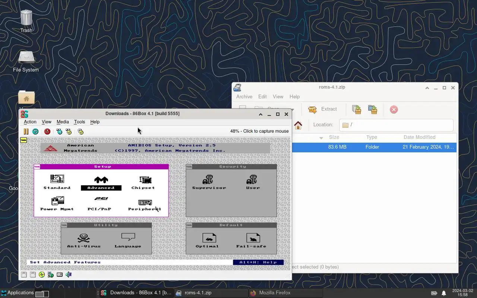The height and width of the screenshot is (298, 477).
Task: Click the CD-ROM drive status icon
Action: click(x=42, y=275)
